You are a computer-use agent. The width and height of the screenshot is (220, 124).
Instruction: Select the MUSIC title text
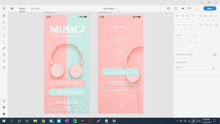pyautogui.click(x=68, y=30)
